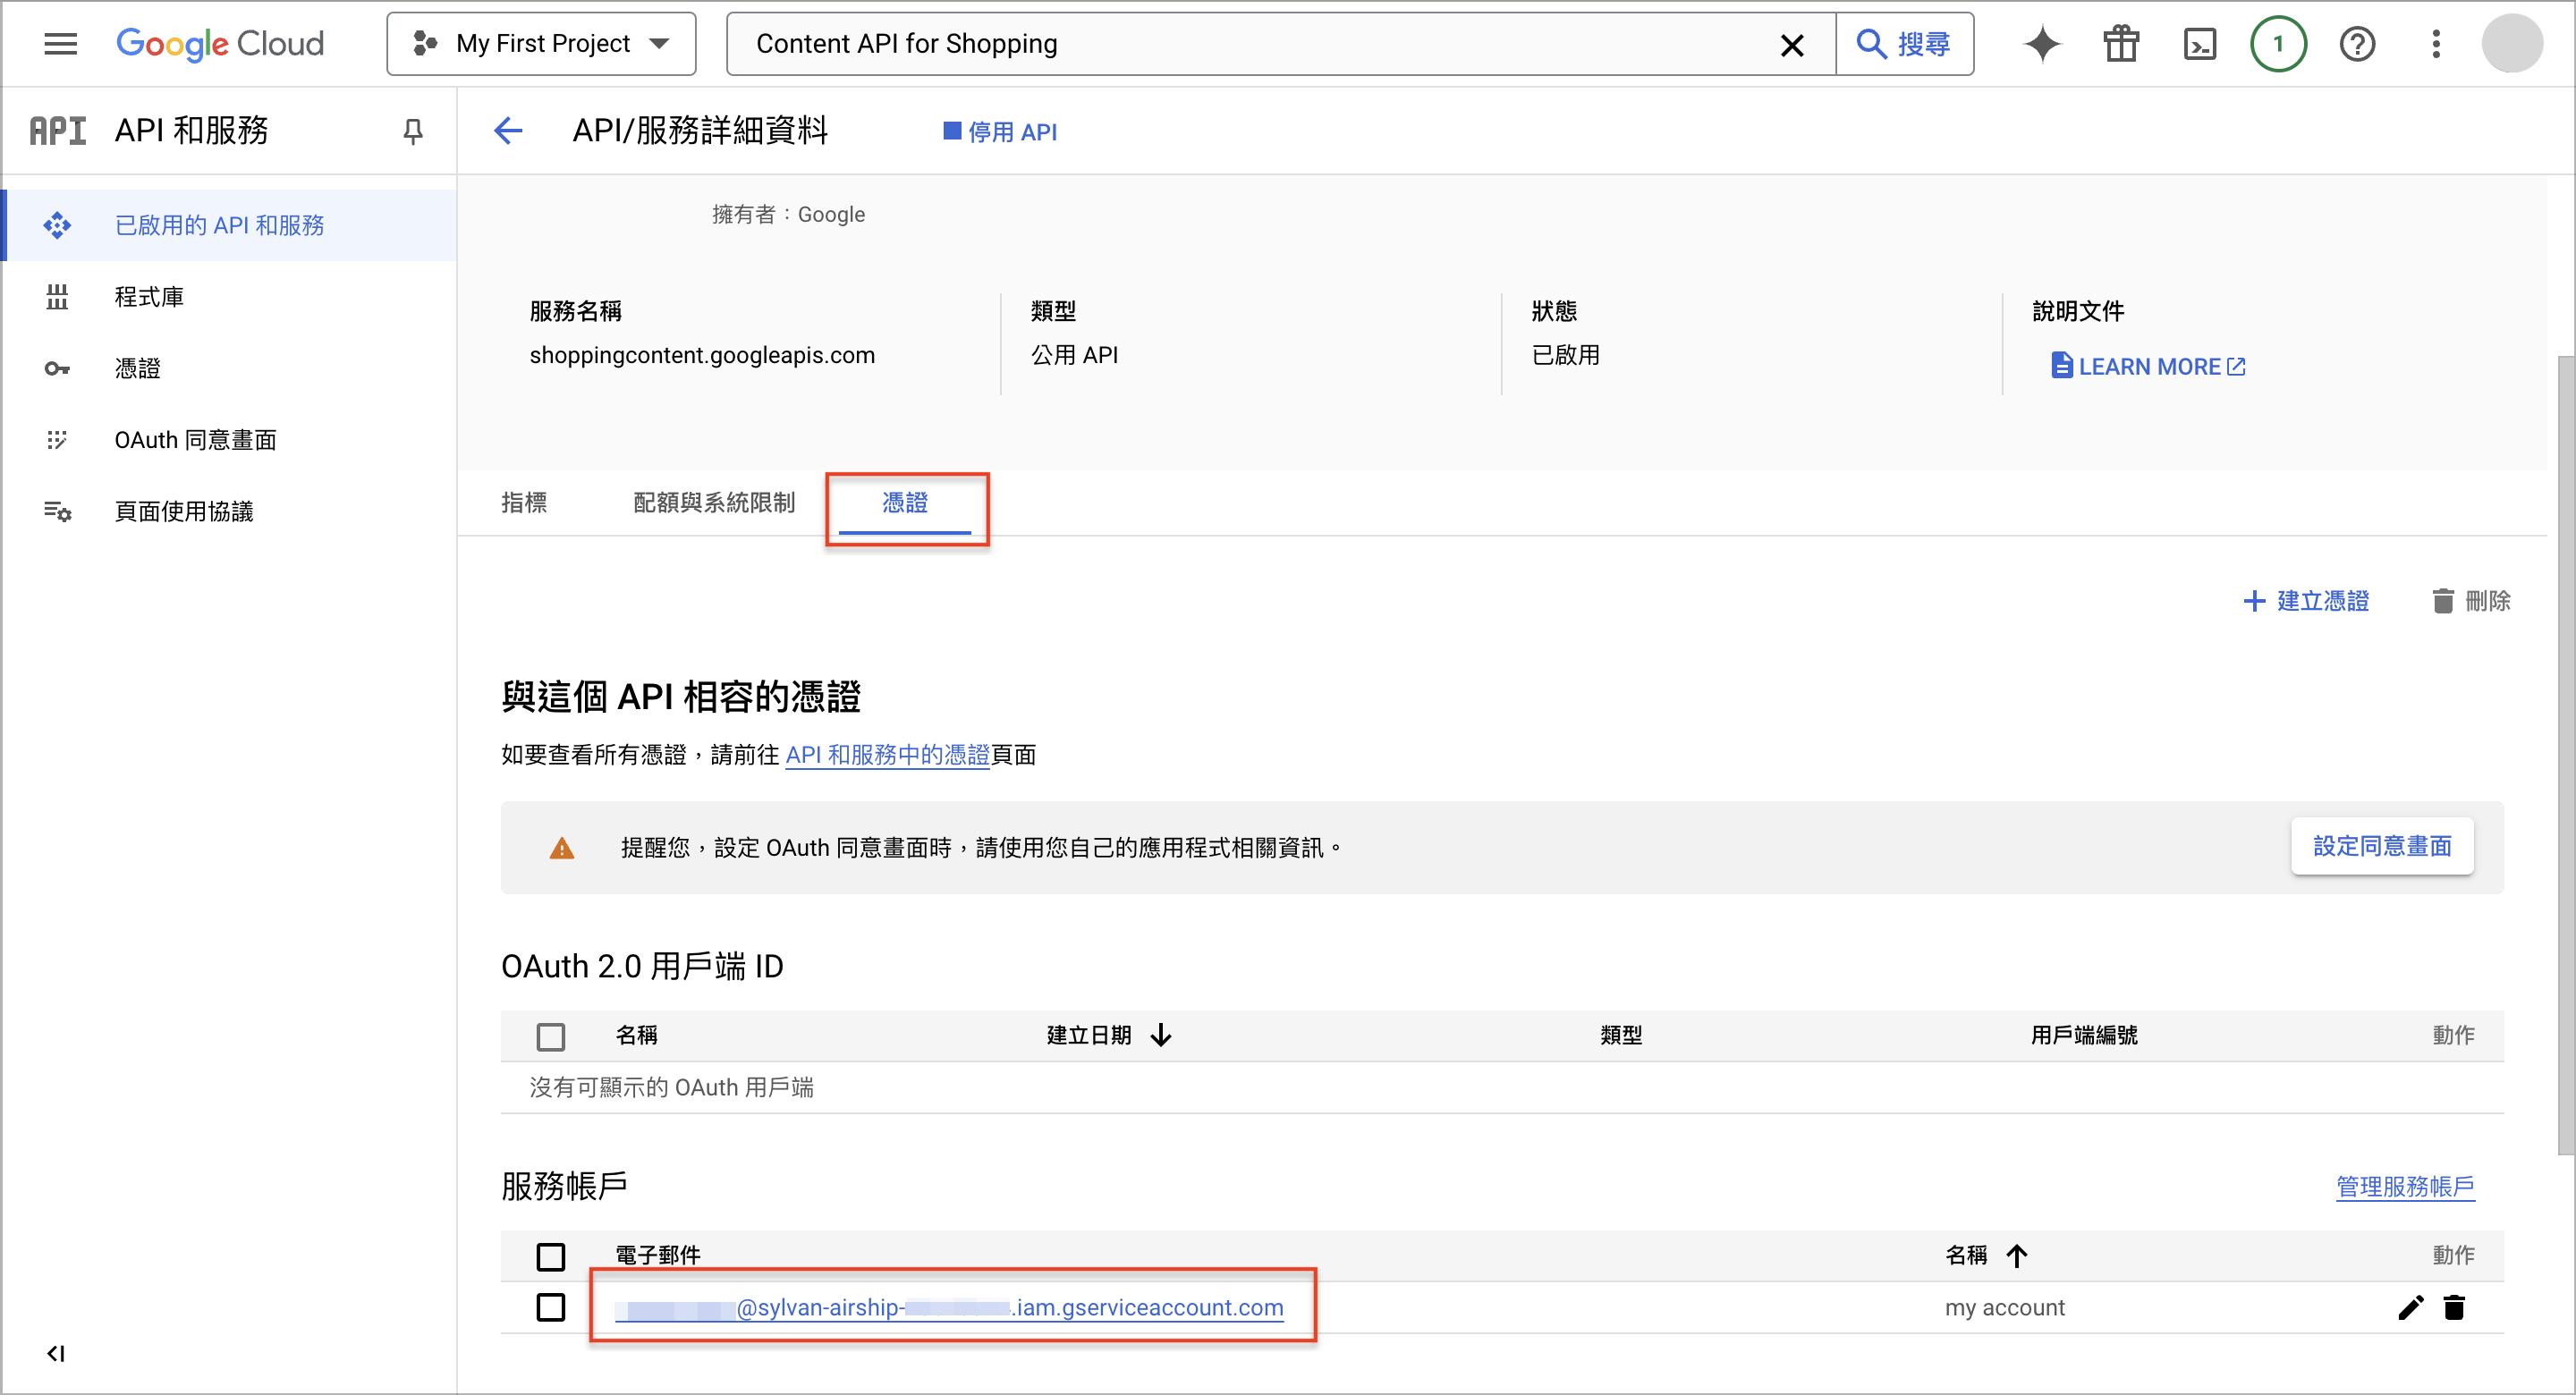The width and height of the screenshot is (2576, 1395).
Task: Click the 設定同意畫面 button
Action: 2382,847
